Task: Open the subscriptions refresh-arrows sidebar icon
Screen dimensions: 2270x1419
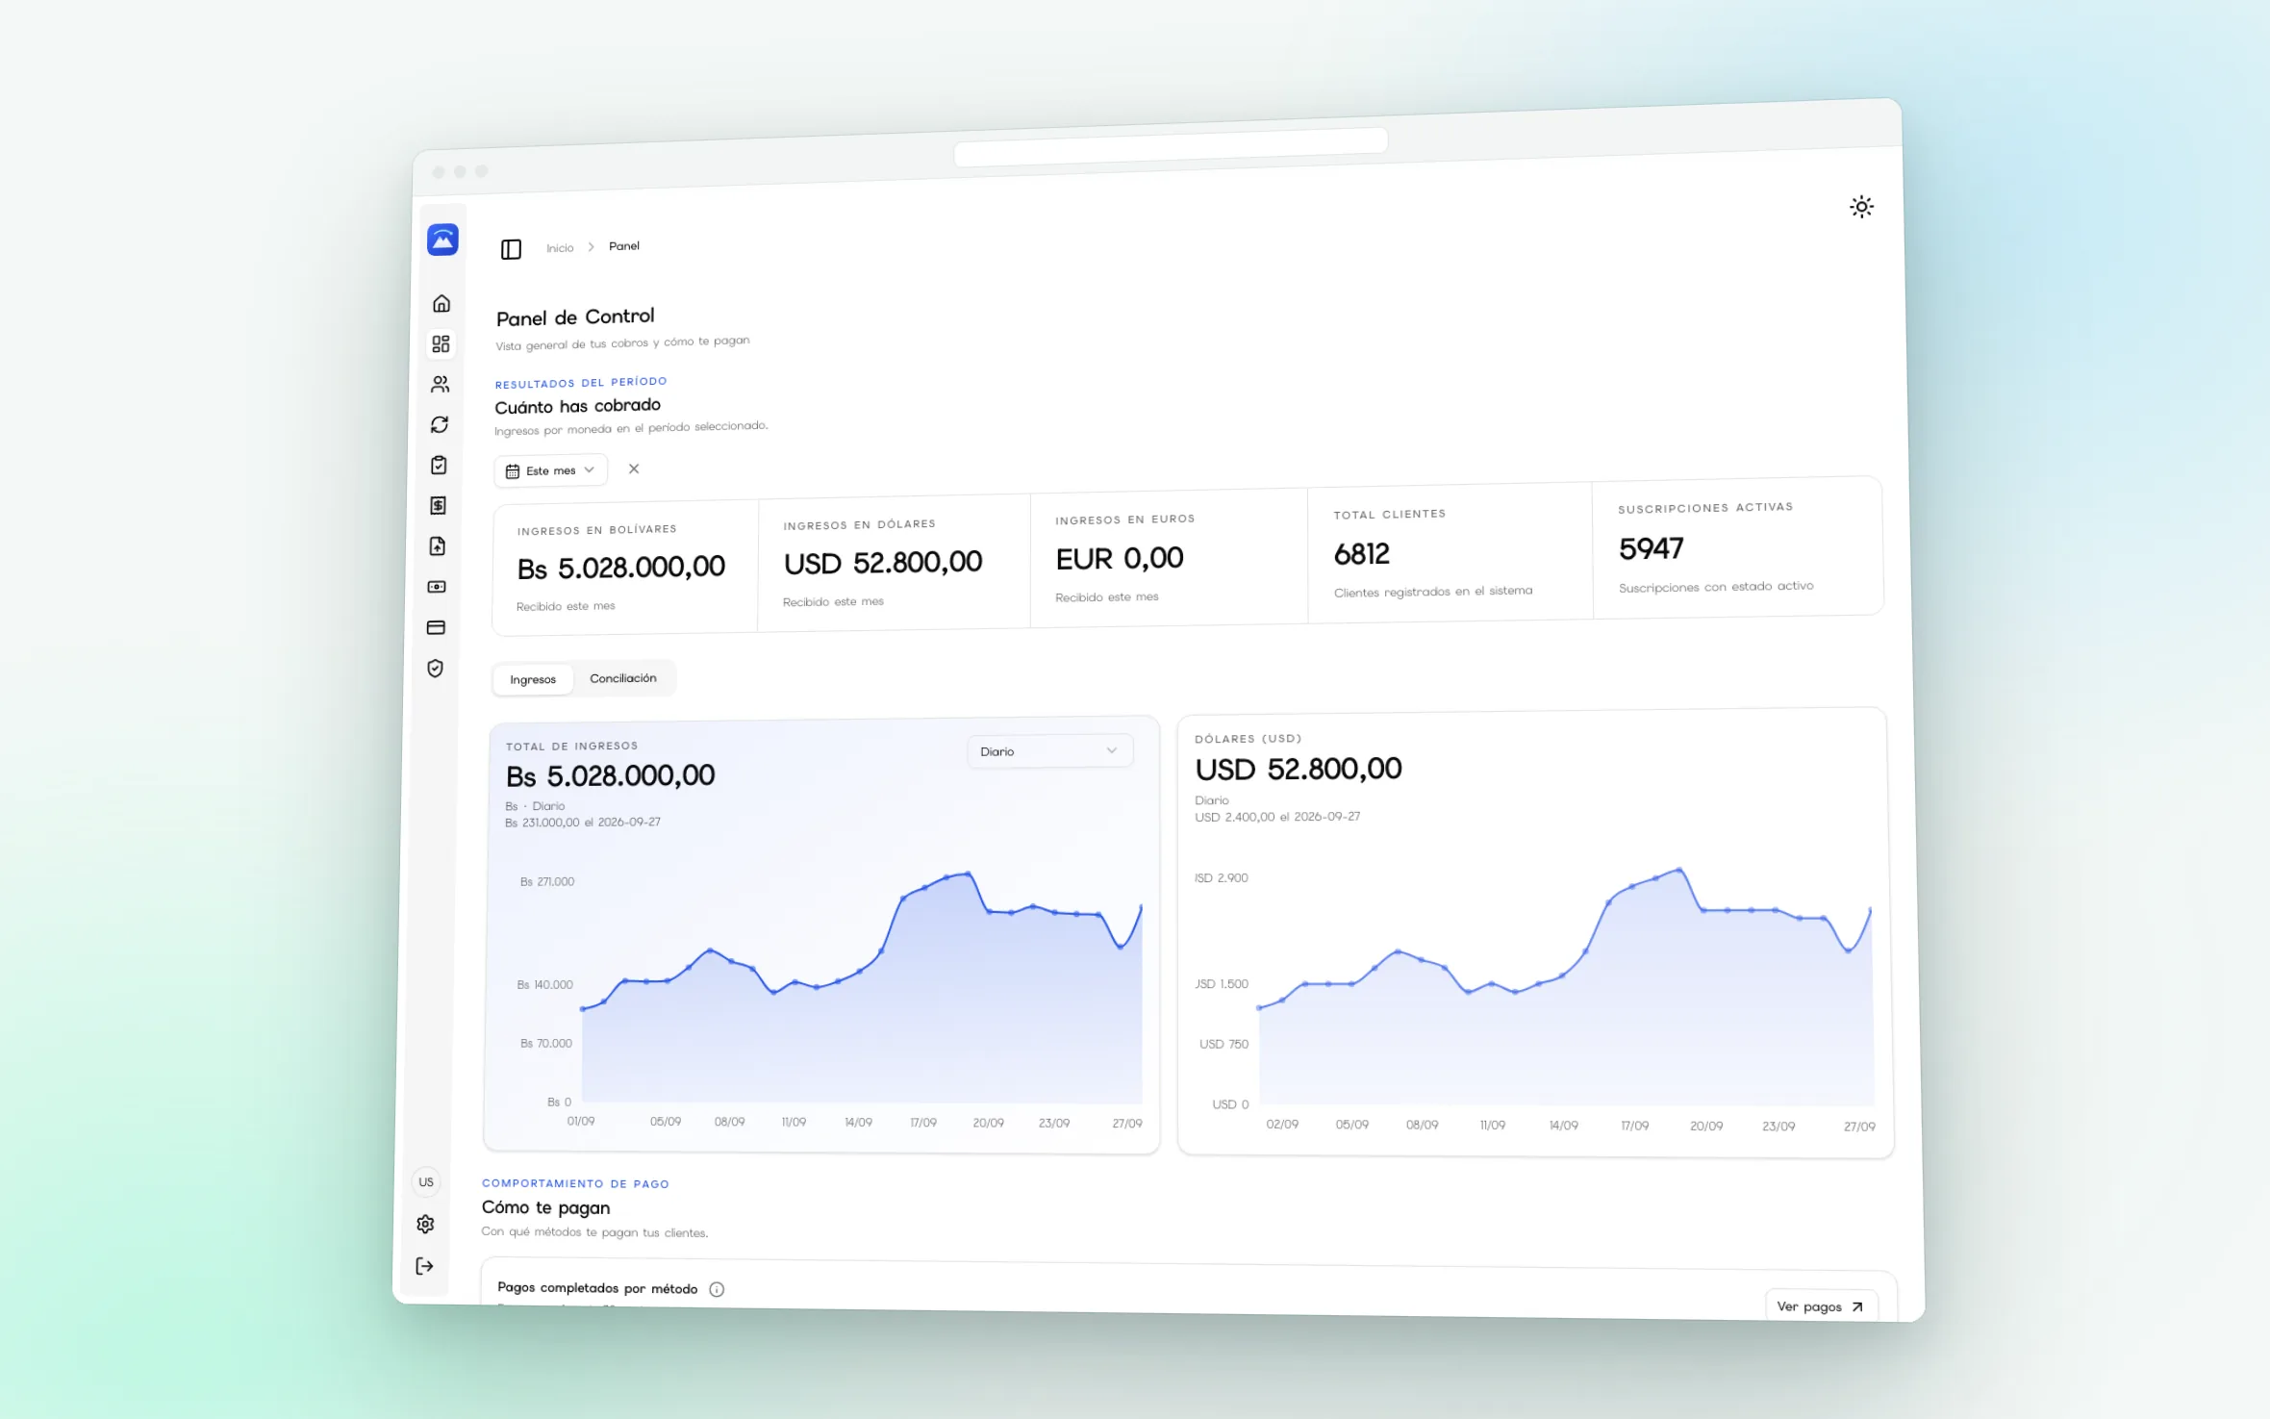Action: point(440,425)
